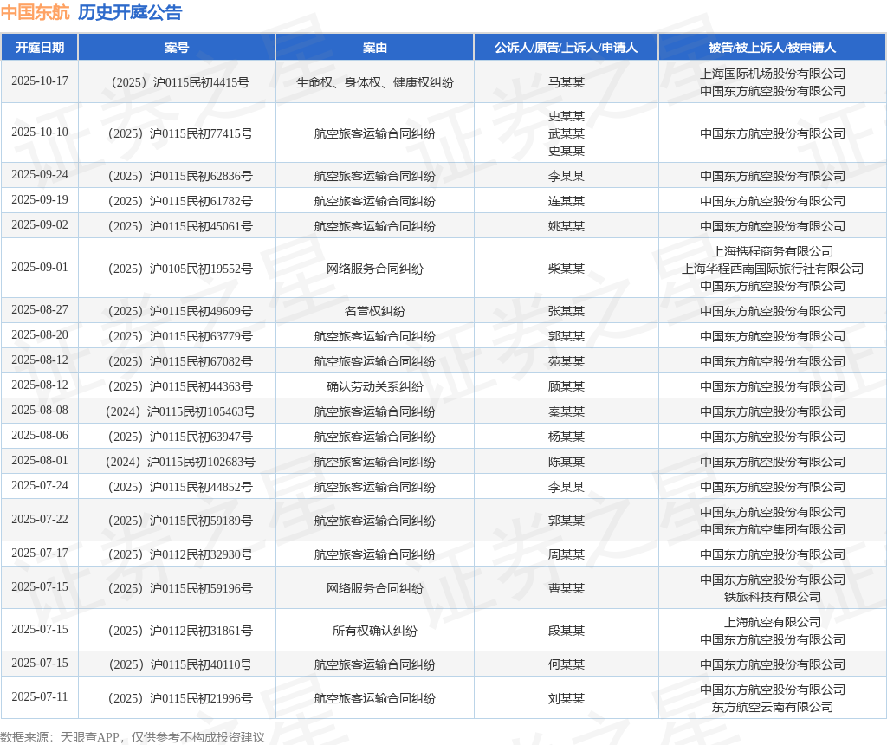887x745 pixels.
Task: Click case number 沪0115民初77415号
Action: click(x=180, y=133)
